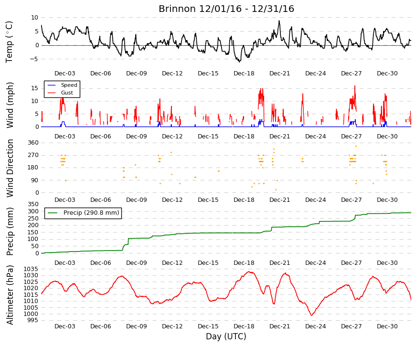Click the chart title 'Brinnon 12/01/16 - 12/31/16'
The image size is (416, 346).
point(226,9)
